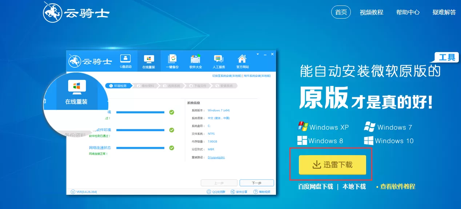This screenshot has width=461, height=209.
Task: Click the green checkmark beside 网络连通状态
Action: [x=172, y=148]
